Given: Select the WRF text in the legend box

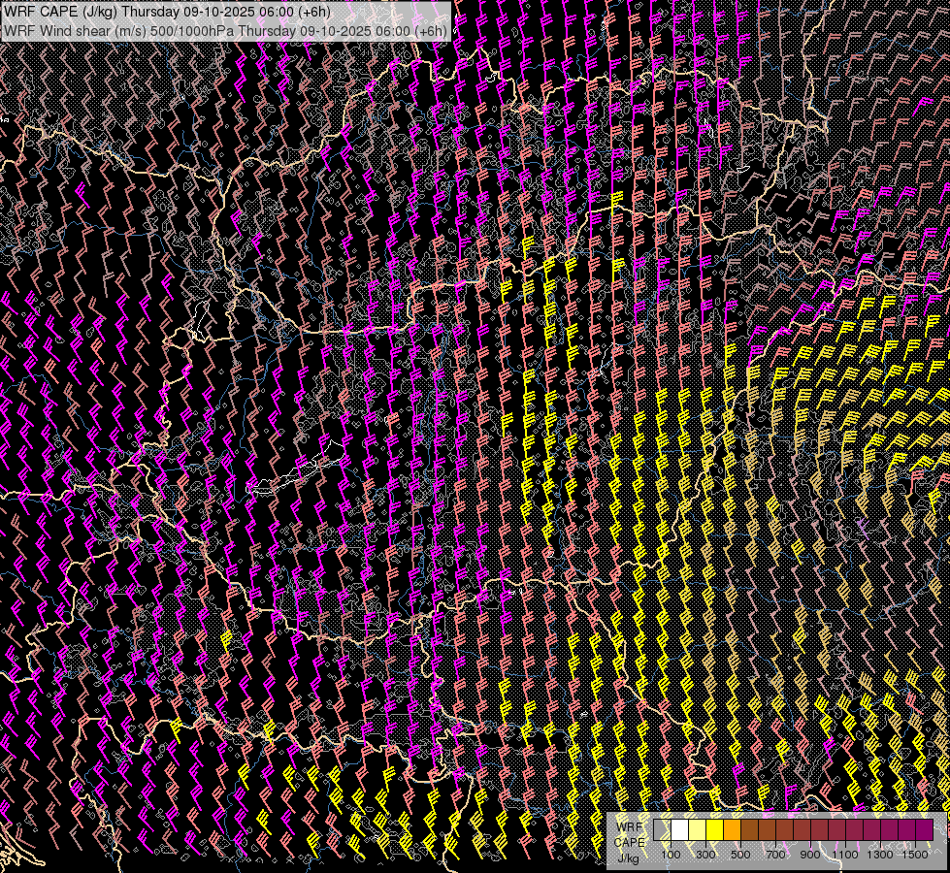Looking at the screenshot, I should point(629,826).
